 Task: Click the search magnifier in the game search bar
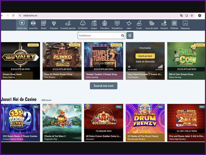[x=123, y=35]
